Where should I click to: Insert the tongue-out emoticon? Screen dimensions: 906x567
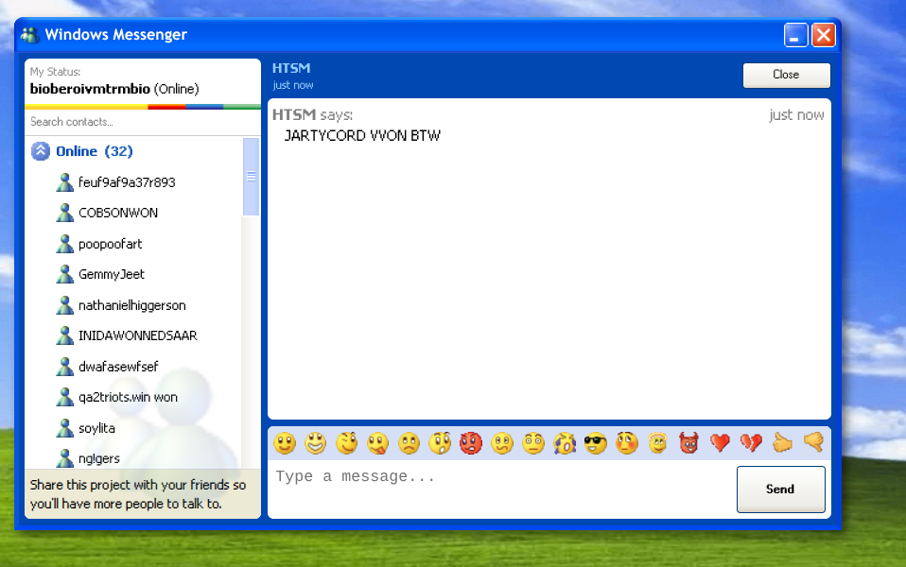tap(378, 443)
